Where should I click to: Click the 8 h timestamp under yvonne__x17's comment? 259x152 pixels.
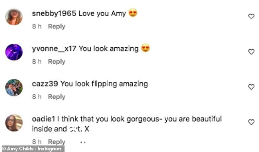tap(37, 62)
